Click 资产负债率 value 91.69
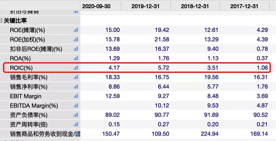276x141 pixels. coord(211,115)
